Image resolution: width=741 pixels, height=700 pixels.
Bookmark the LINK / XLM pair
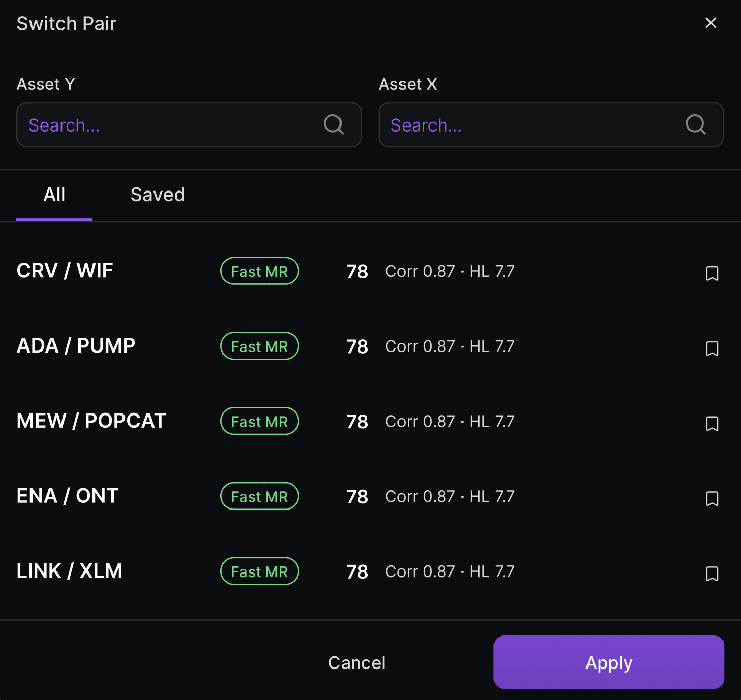click(x=712, y=574)
